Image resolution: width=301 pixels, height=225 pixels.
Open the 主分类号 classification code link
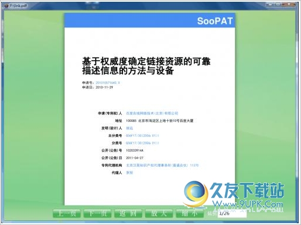pyautogui.click(x=142, y=136)
